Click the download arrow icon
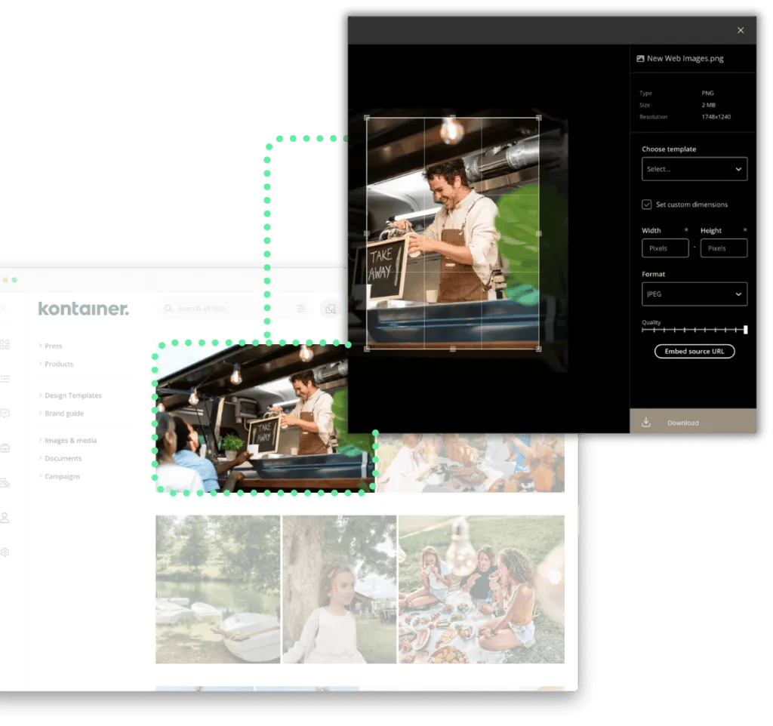 (646, 423)
